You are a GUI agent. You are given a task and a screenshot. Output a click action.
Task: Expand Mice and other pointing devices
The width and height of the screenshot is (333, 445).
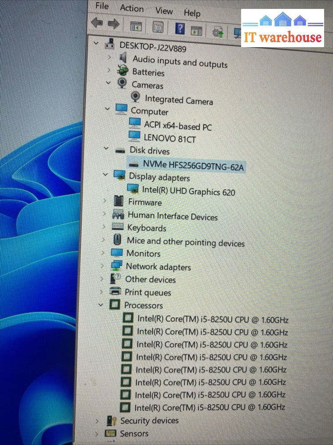coord(103,239)
